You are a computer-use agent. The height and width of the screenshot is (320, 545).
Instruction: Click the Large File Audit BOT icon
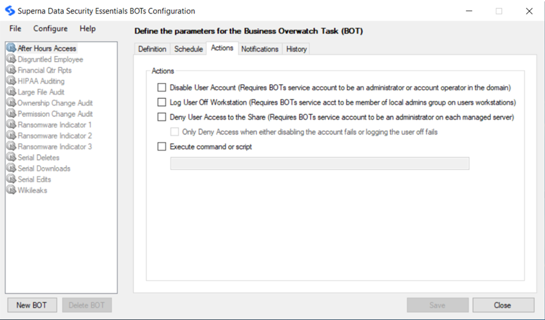(x=11, y=92)
